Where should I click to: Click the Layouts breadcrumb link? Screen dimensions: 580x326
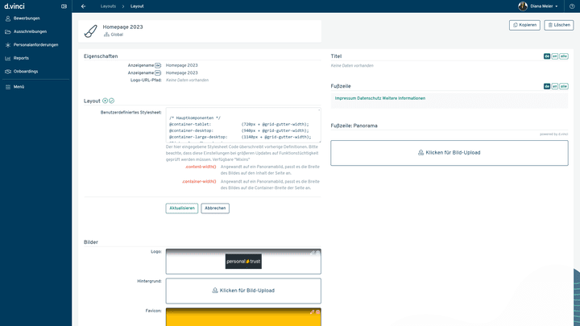(x=108, y=6)
